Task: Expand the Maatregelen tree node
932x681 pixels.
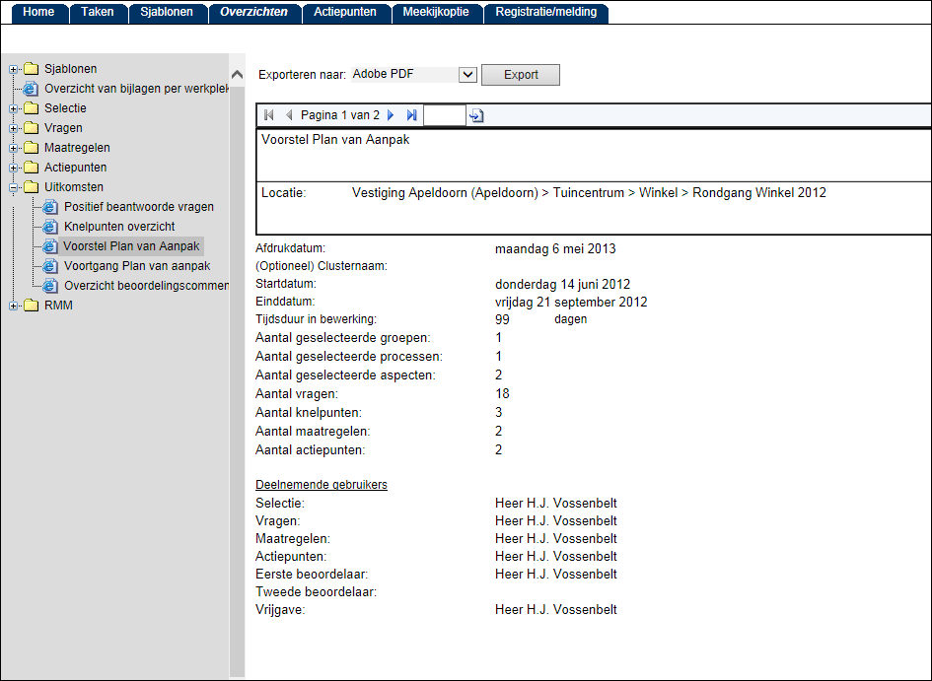Action: [x=14, y=148]
